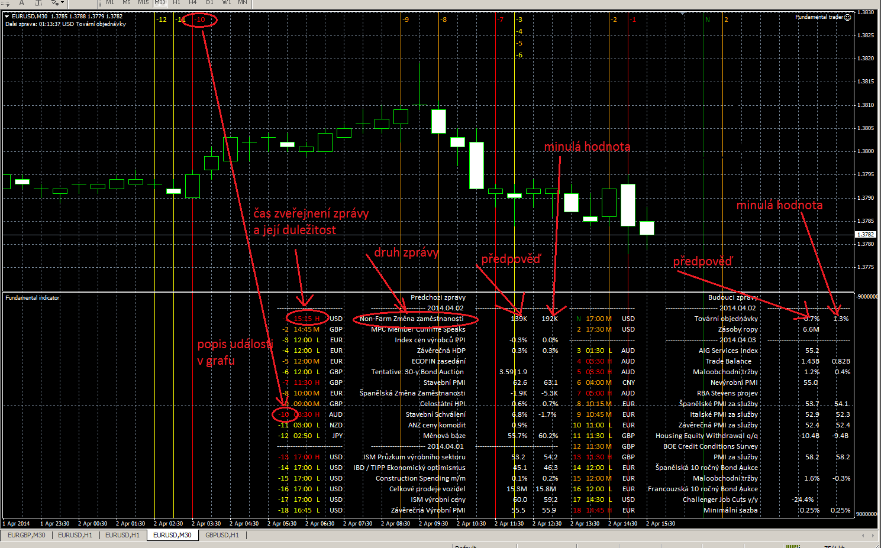
Task: Click 'Italské PMI za služby' row
Action: [724, 414]
